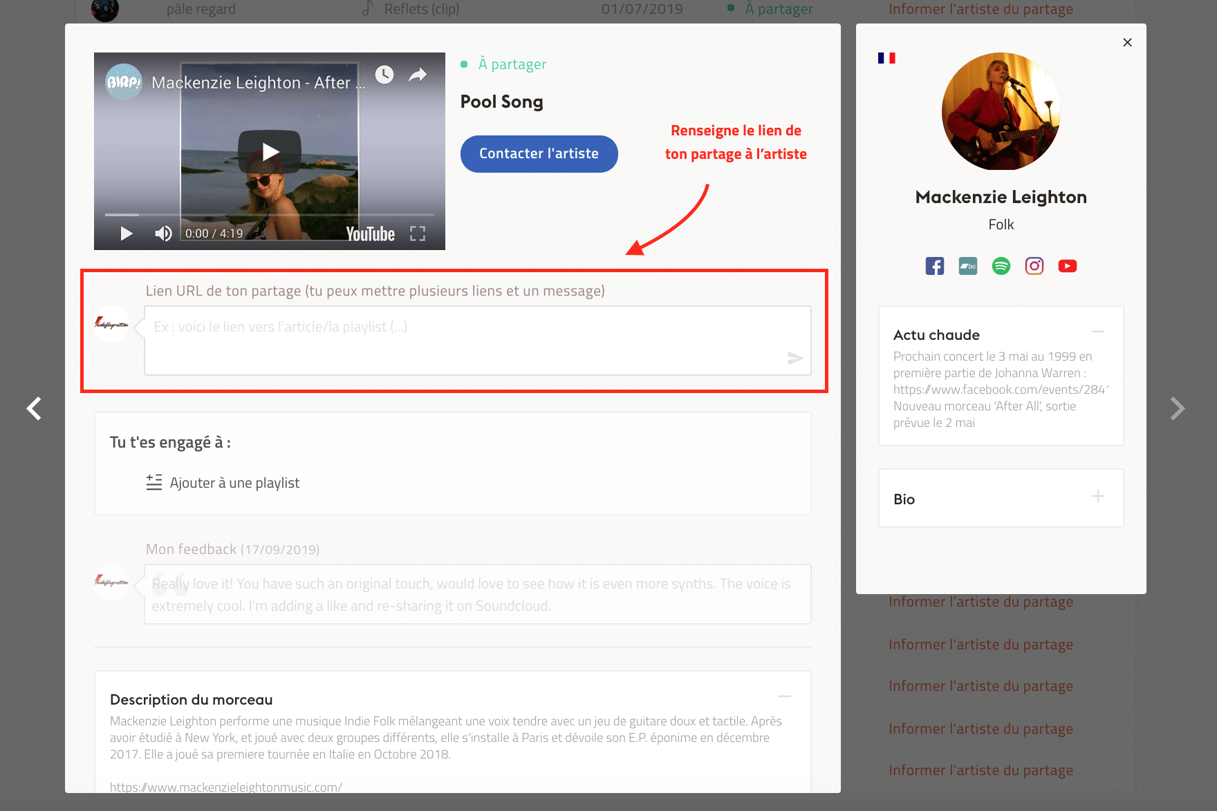Focus the share link URL text field
This screenshot has width=1217, height=811.
(478, 341)
